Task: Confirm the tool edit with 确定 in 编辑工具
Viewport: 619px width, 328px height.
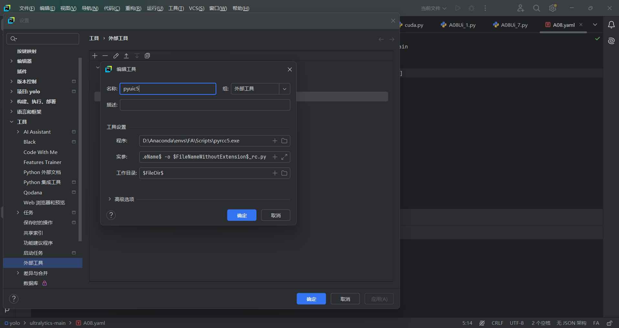Action: [242, 215]
